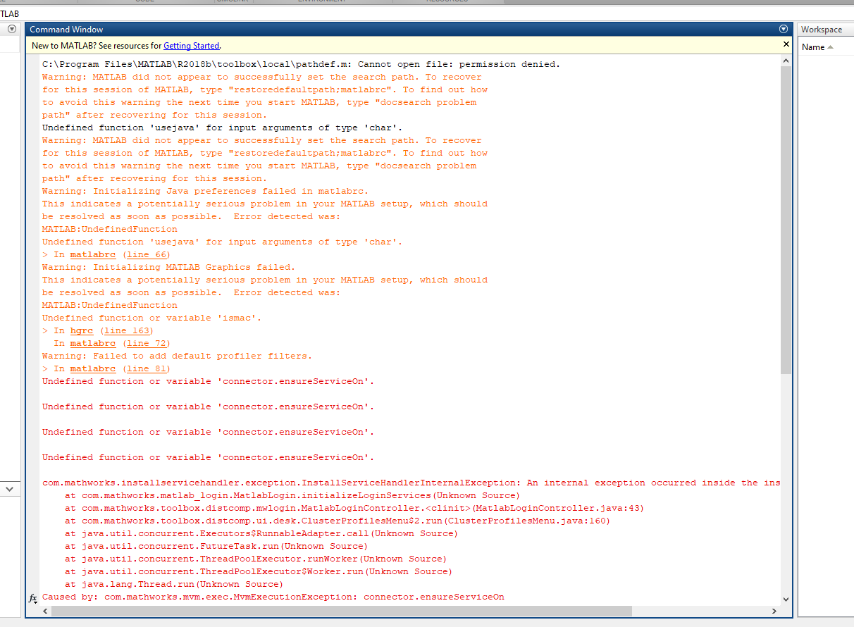The height and width of the screenshot is (627, 854).
Task: Click the FutureTask.run stack trace line
Action: click(216, 546)
